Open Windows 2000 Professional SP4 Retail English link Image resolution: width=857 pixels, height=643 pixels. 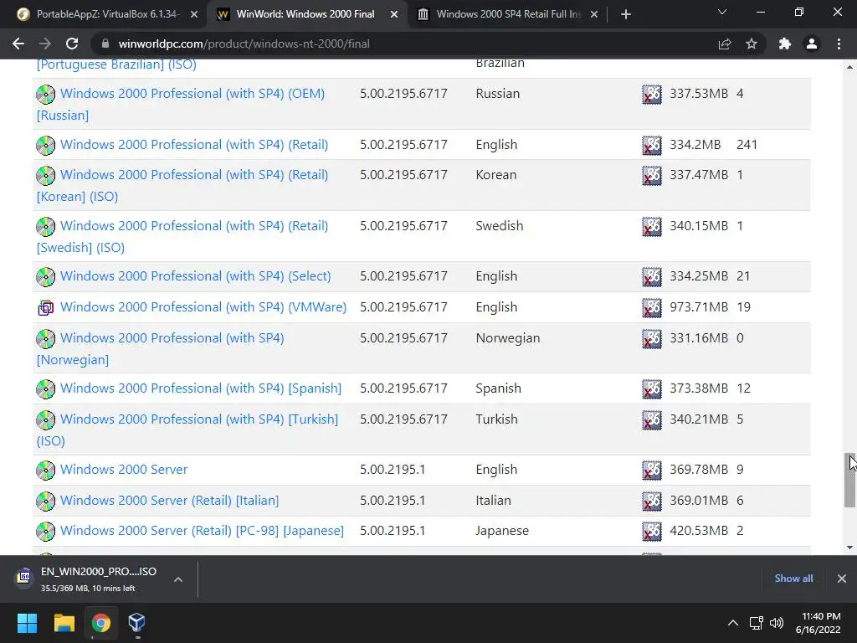194,144
